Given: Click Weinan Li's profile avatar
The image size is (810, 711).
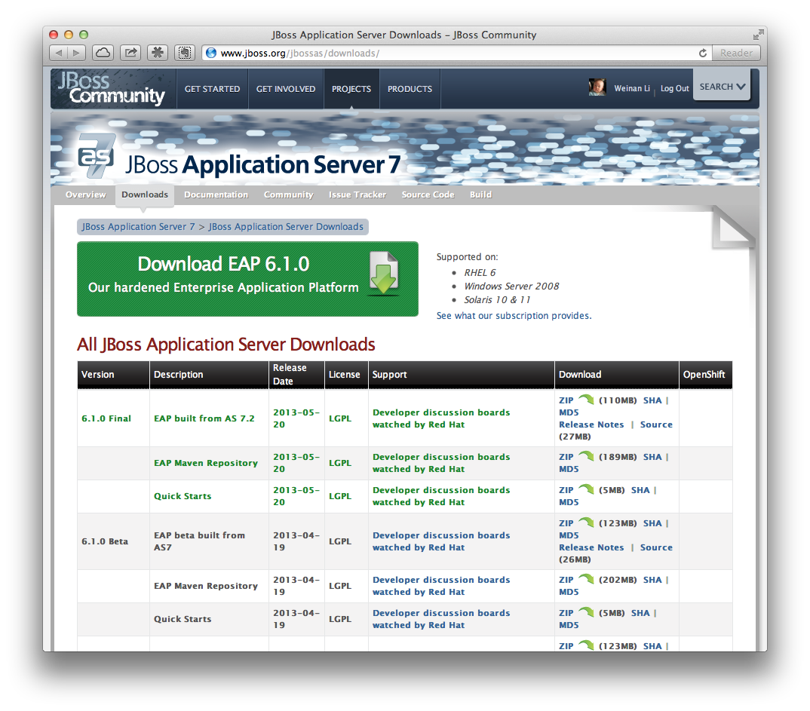Looking at the screenshot, I should click(x=597, y=87).
